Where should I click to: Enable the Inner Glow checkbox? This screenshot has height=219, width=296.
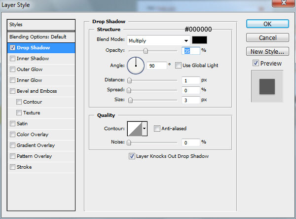[x=12, y=80]
